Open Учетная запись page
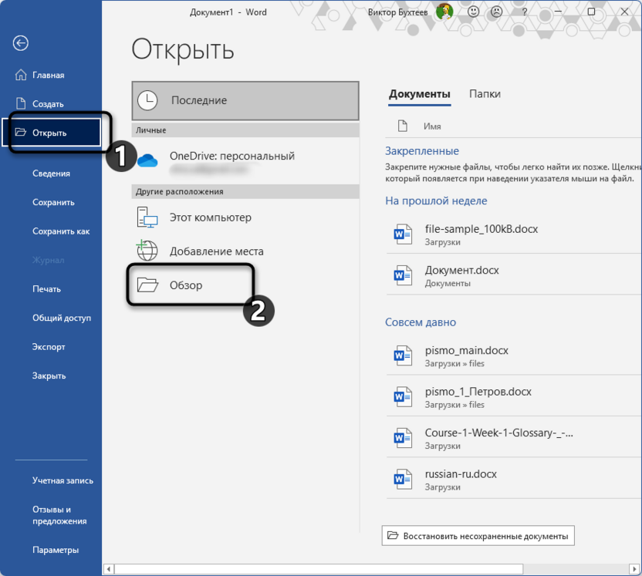This screenshot has width=642, height=576. [x=51, y=480]
